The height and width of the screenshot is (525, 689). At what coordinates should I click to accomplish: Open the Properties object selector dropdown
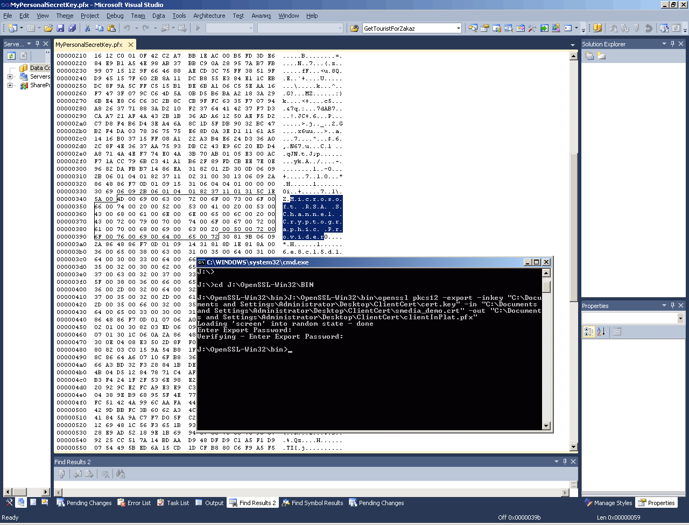point(680,318)
